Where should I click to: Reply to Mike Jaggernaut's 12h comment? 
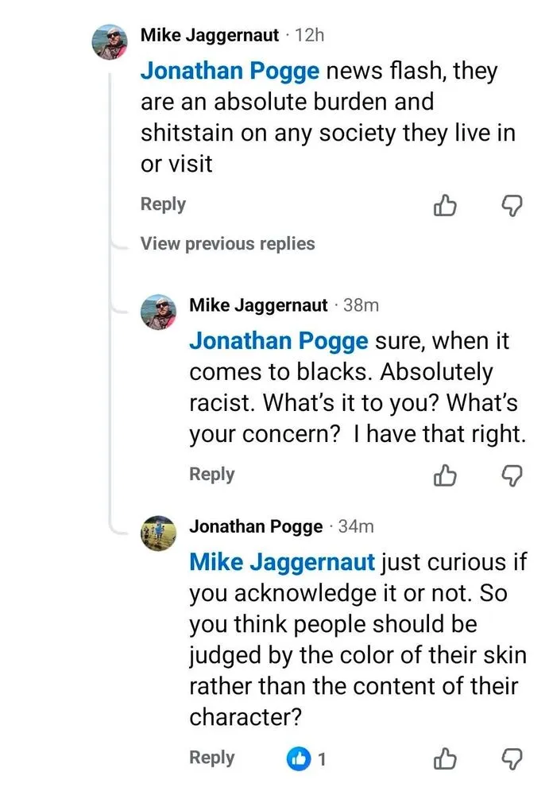(163, 204)
